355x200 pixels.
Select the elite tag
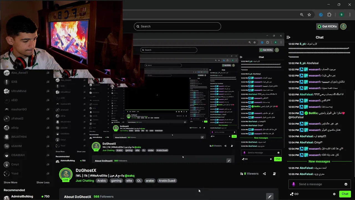pyautogui.click(x=129, y=181)
